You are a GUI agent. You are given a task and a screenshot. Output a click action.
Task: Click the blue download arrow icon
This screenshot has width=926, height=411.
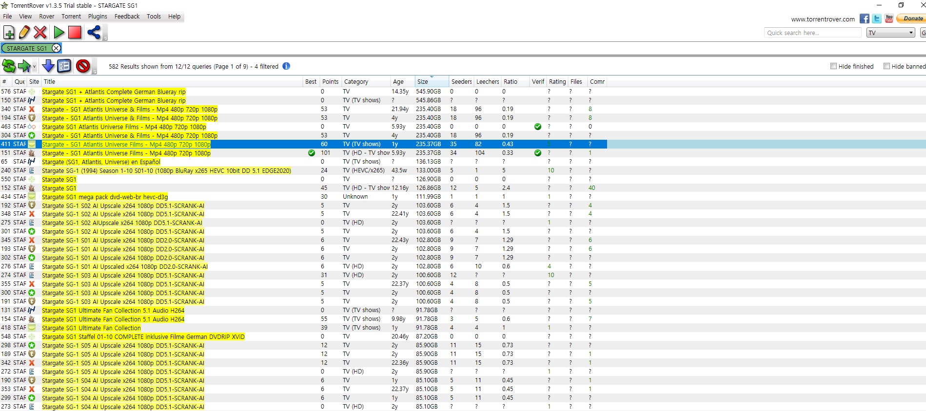48,66
